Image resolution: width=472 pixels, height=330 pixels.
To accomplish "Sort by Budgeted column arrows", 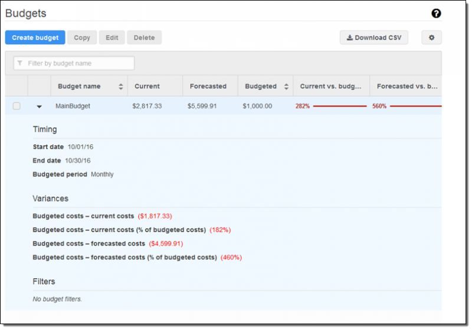I will [x=286, y=87].
